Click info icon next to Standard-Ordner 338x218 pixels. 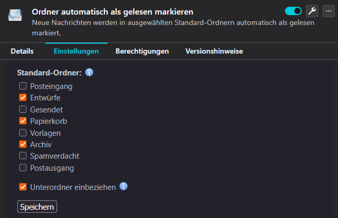tap(89, 72)
